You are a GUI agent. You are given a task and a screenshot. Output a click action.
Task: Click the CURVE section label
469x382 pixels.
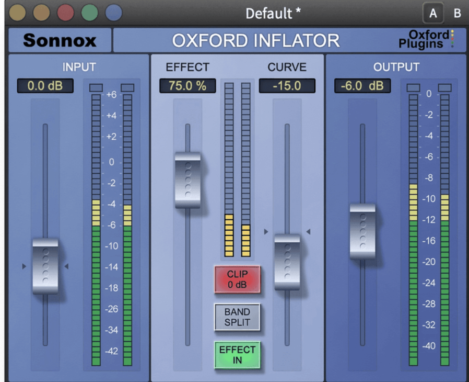point(287,67)
